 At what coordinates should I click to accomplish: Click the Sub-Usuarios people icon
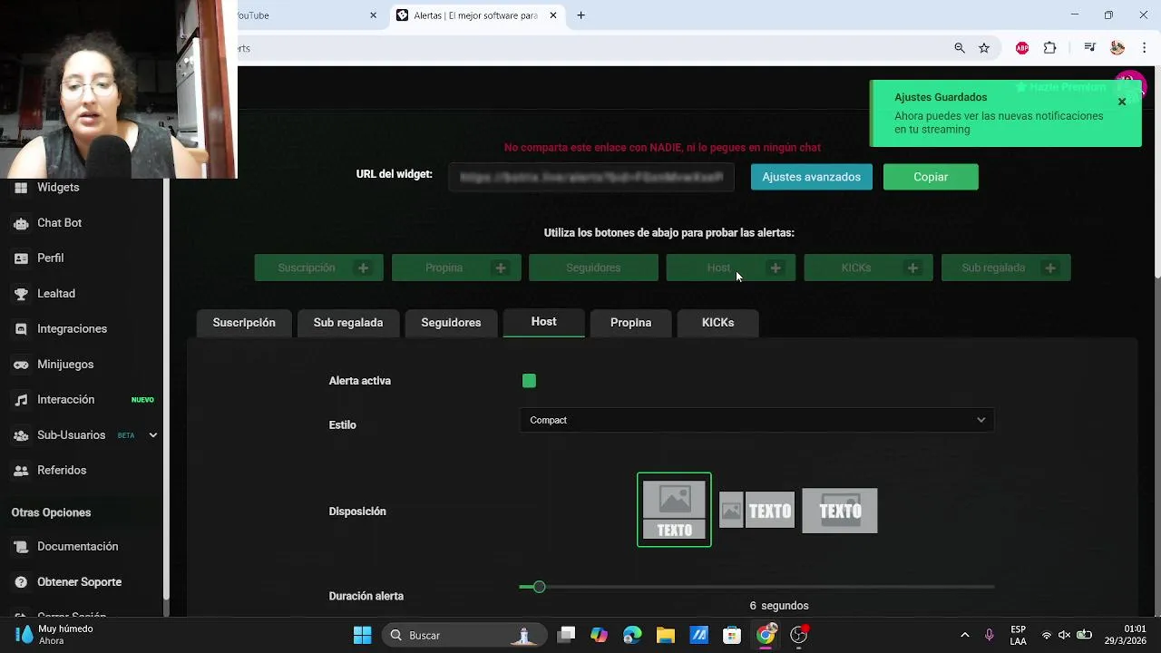21,435
